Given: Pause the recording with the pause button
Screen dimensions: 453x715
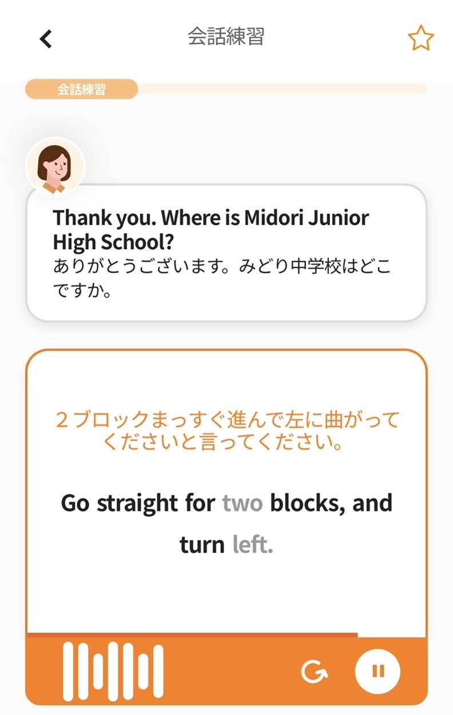Looking at the screenshot, I should pyautogui.click(x=378, y=671).
